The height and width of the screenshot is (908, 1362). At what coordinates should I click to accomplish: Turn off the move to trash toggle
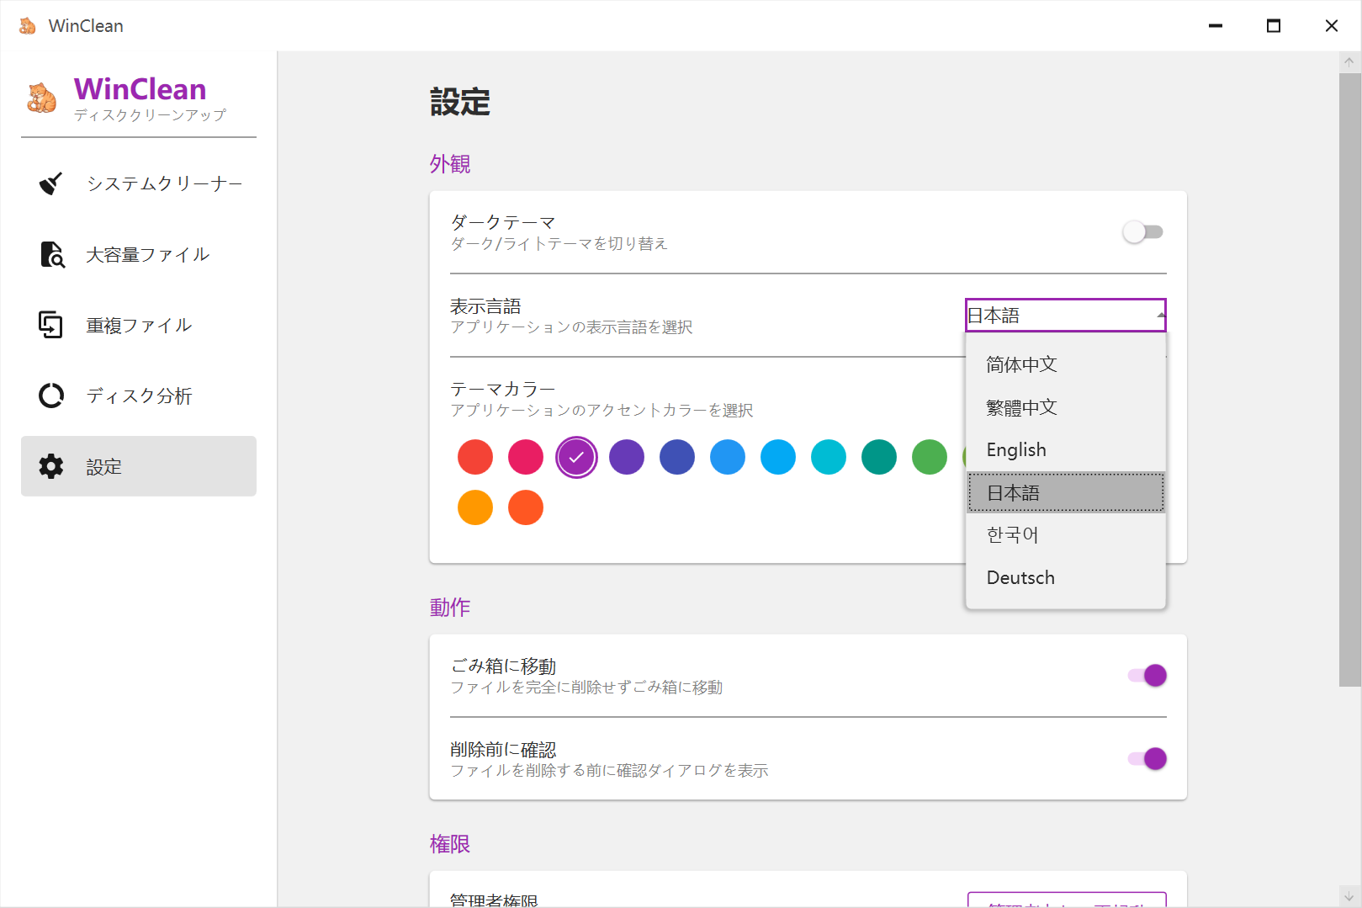pyautogui.click(x=1147, y=676)
